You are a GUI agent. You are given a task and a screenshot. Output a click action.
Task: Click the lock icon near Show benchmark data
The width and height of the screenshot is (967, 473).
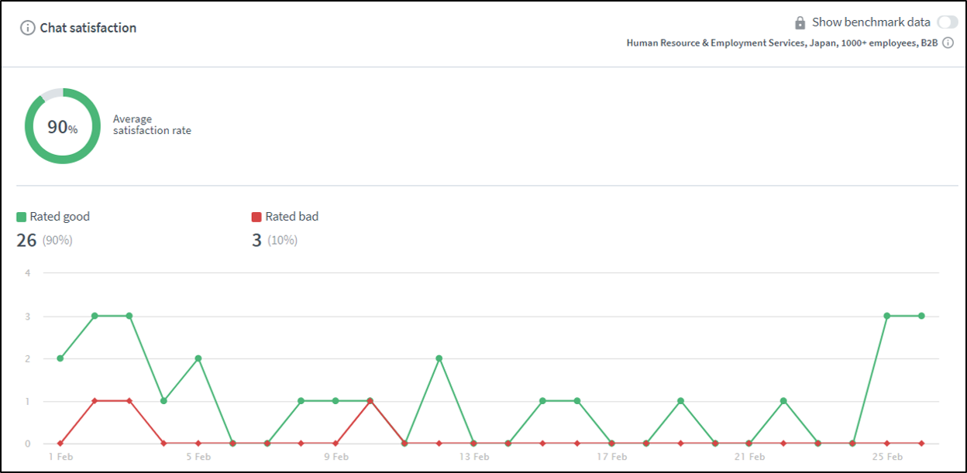(x=800, y=22)
